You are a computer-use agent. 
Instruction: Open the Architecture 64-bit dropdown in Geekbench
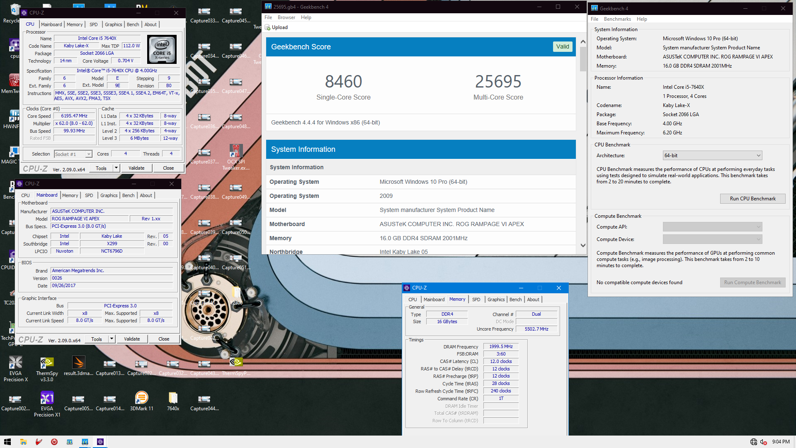pyautogui.click(x=712, y=156)
